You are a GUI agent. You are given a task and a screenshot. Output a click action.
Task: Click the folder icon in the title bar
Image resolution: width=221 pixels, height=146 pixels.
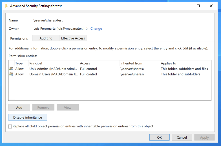(x=6, y=6)
